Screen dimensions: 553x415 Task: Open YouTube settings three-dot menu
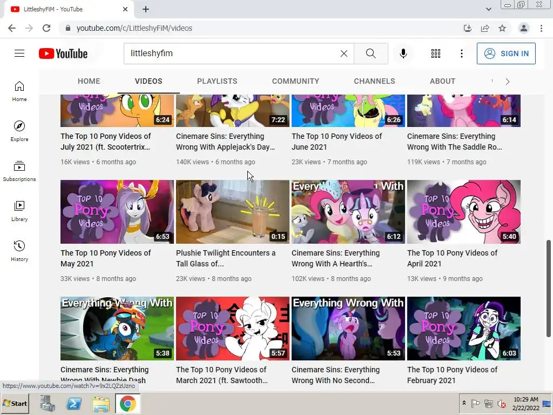tap(461, 53)
